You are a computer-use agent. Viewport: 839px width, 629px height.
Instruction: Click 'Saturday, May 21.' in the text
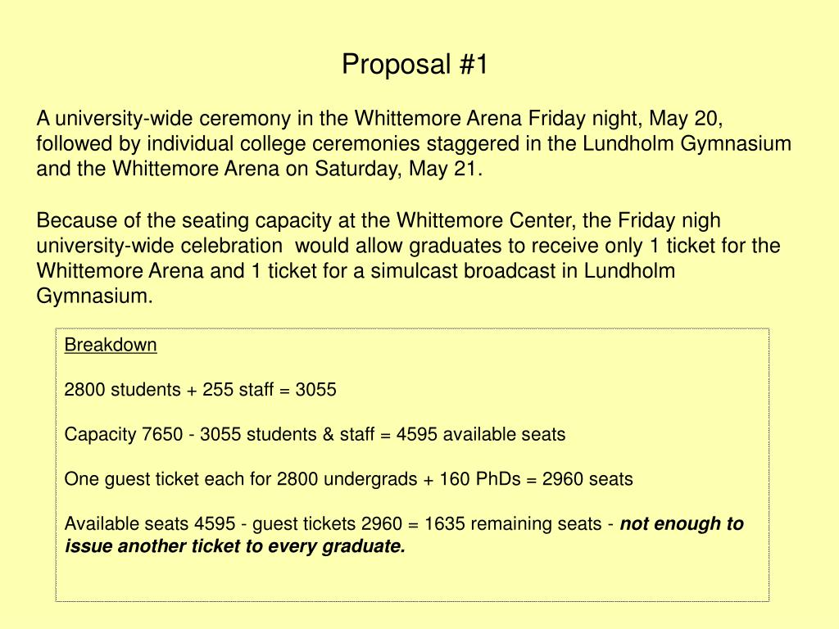(399, 169)
